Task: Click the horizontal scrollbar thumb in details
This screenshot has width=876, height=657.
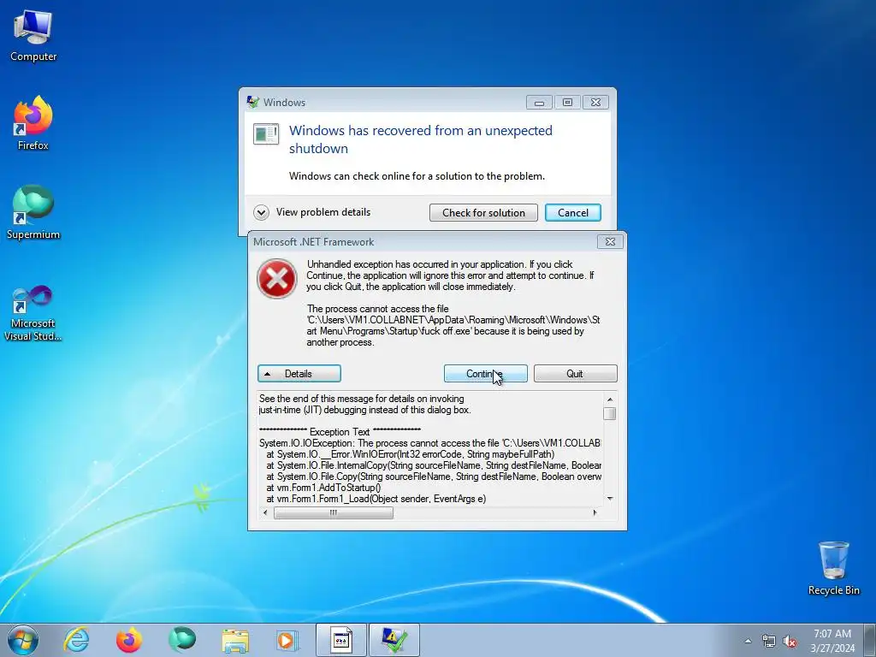Action: coord(334,513)
